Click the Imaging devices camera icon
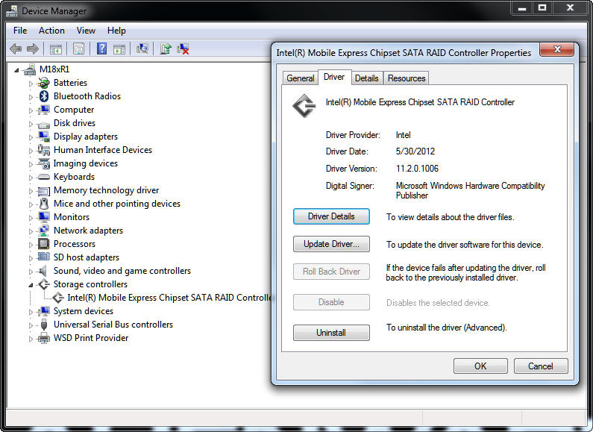Screen dimensions: 593x432 tap(44, 163)
